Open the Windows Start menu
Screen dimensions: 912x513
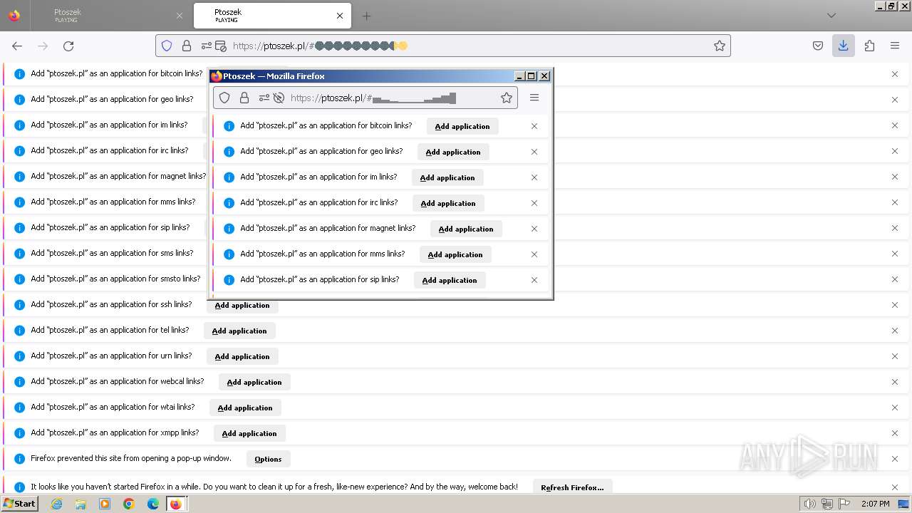19,504
